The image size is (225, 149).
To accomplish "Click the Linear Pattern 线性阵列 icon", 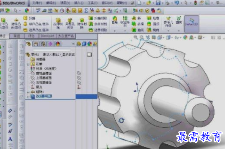I will coord(125,19).
